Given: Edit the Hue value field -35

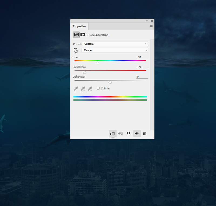Looking at the screenshot, I should (142, 57).
